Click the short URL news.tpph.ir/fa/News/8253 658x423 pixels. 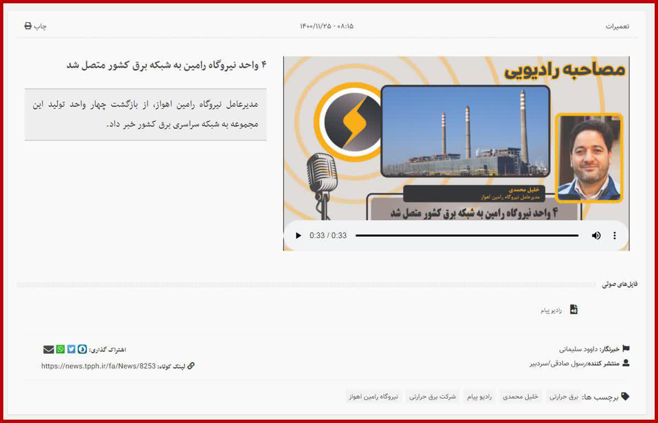click(98, 366)
